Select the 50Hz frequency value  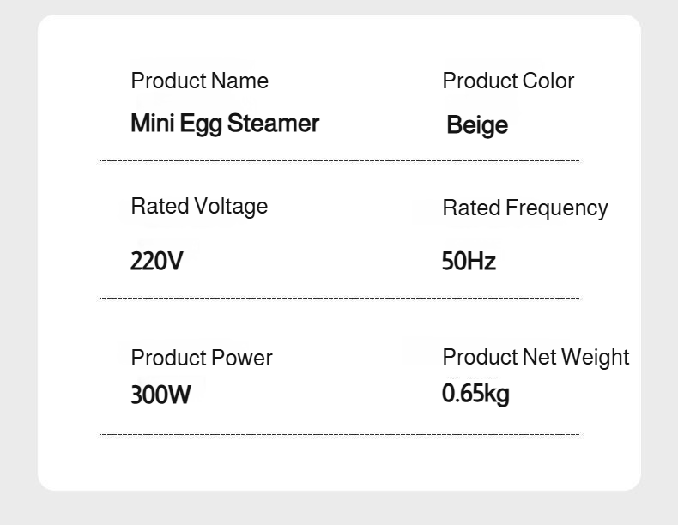click(469, 260)
